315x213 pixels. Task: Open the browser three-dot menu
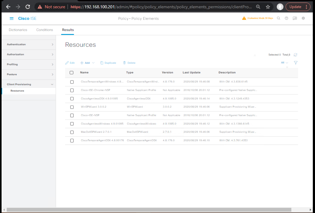pyautogui.click(x=306, y=7)
